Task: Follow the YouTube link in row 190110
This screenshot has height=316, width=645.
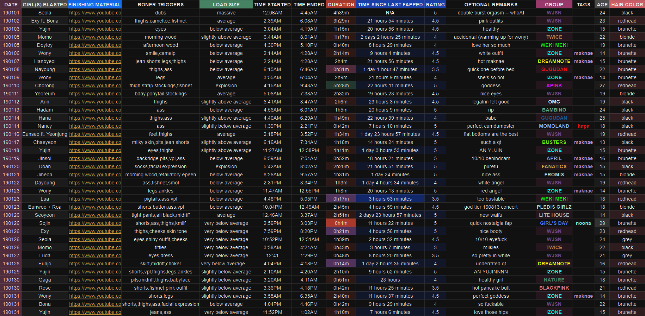Action: click(95, 86)
